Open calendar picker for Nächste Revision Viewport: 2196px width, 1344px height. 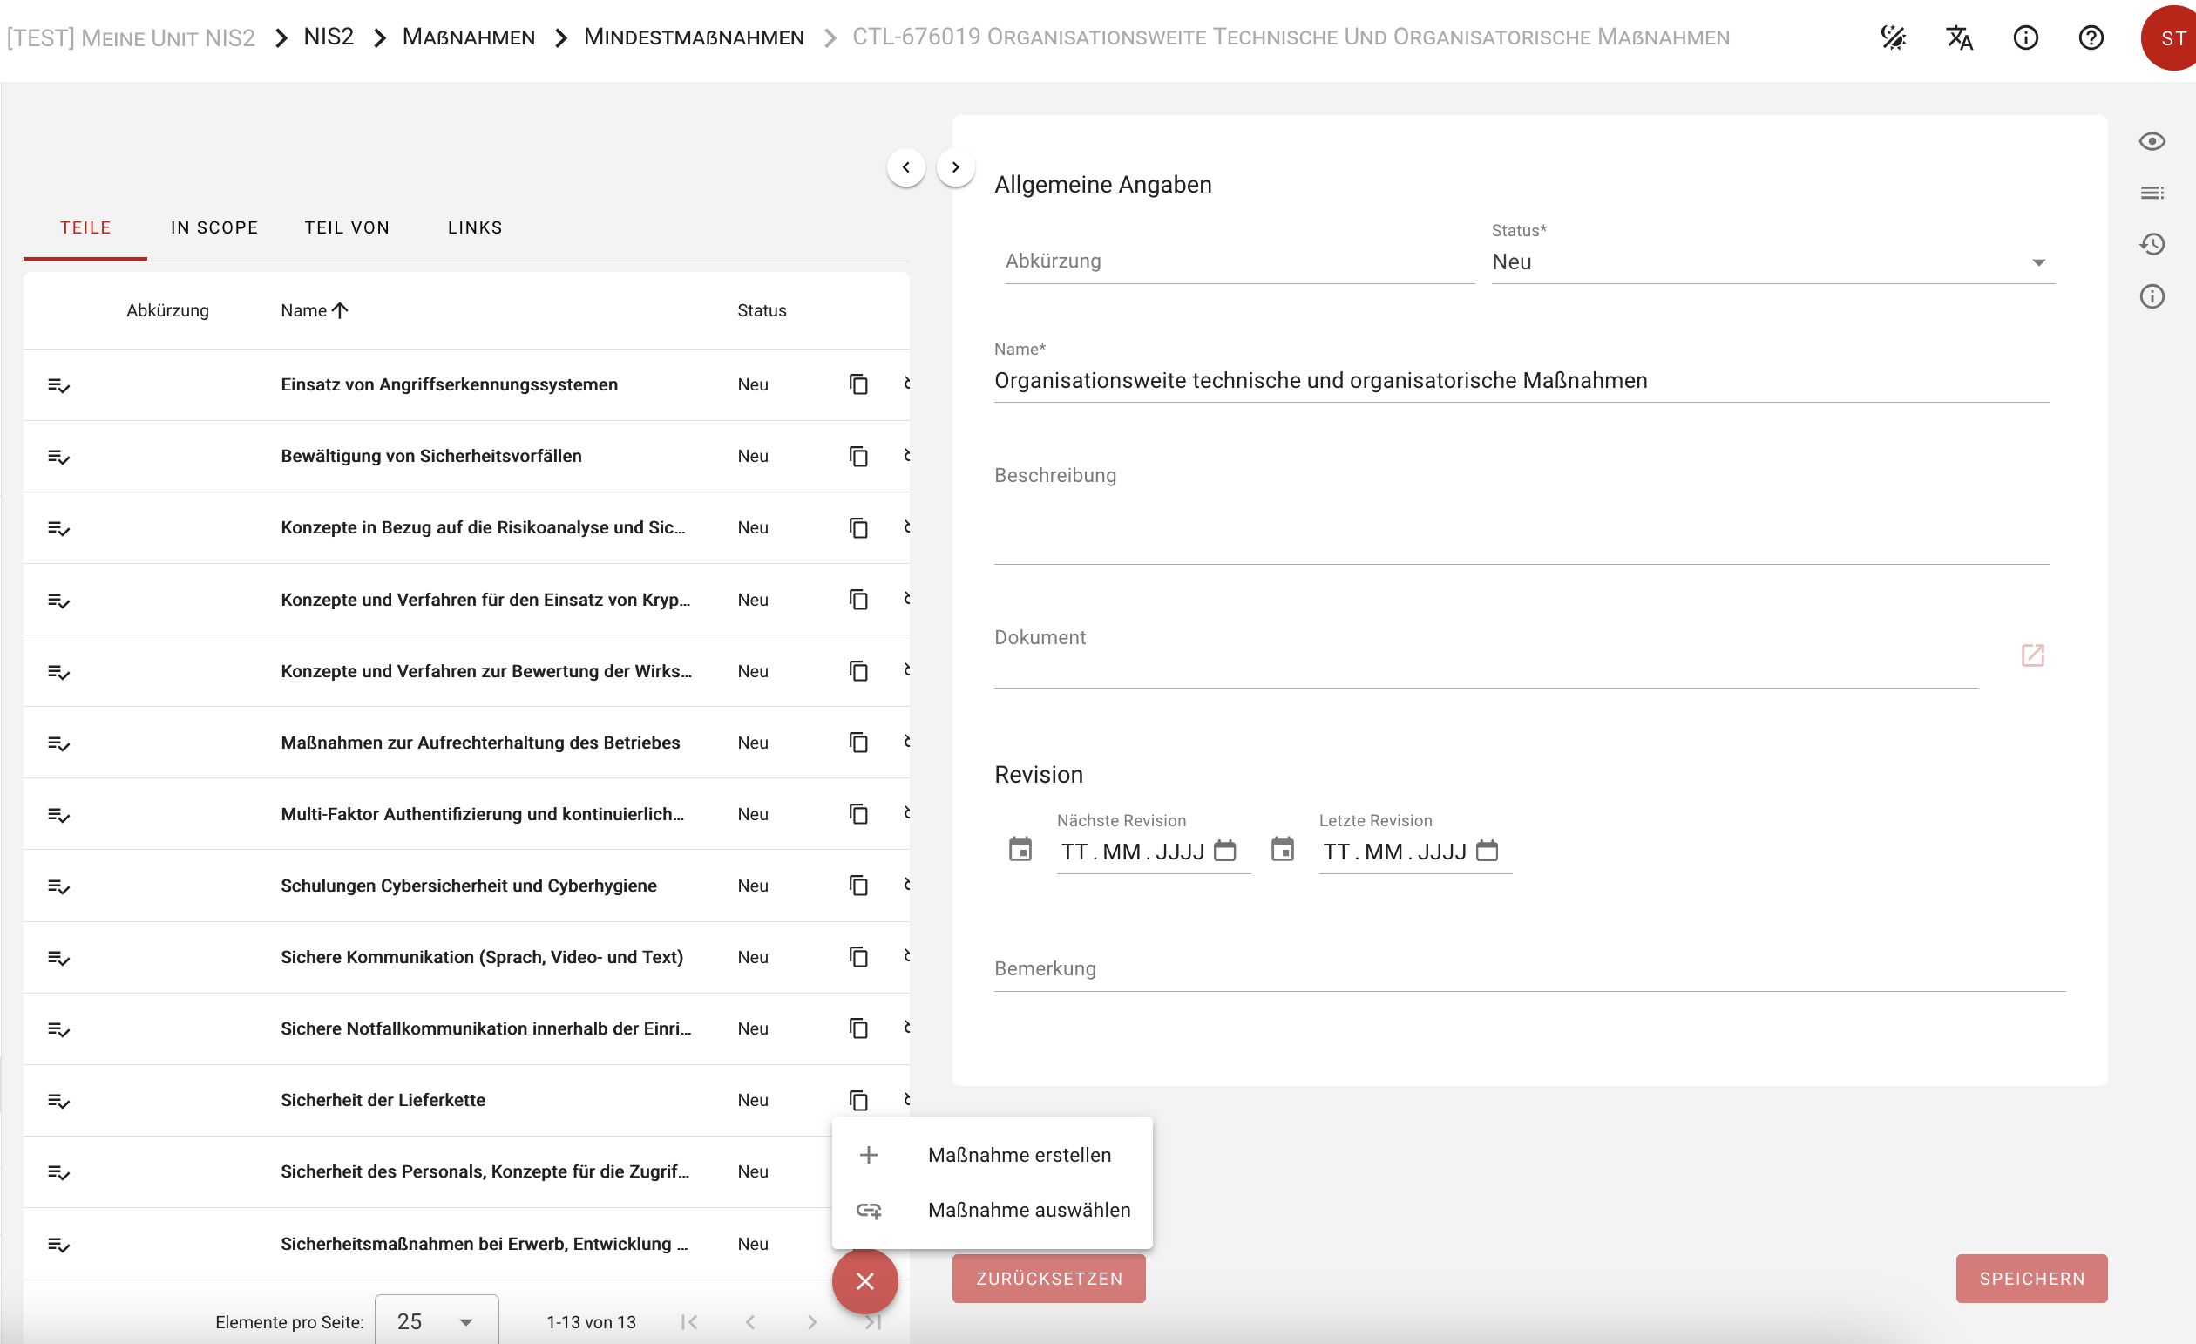(1225, 852)
